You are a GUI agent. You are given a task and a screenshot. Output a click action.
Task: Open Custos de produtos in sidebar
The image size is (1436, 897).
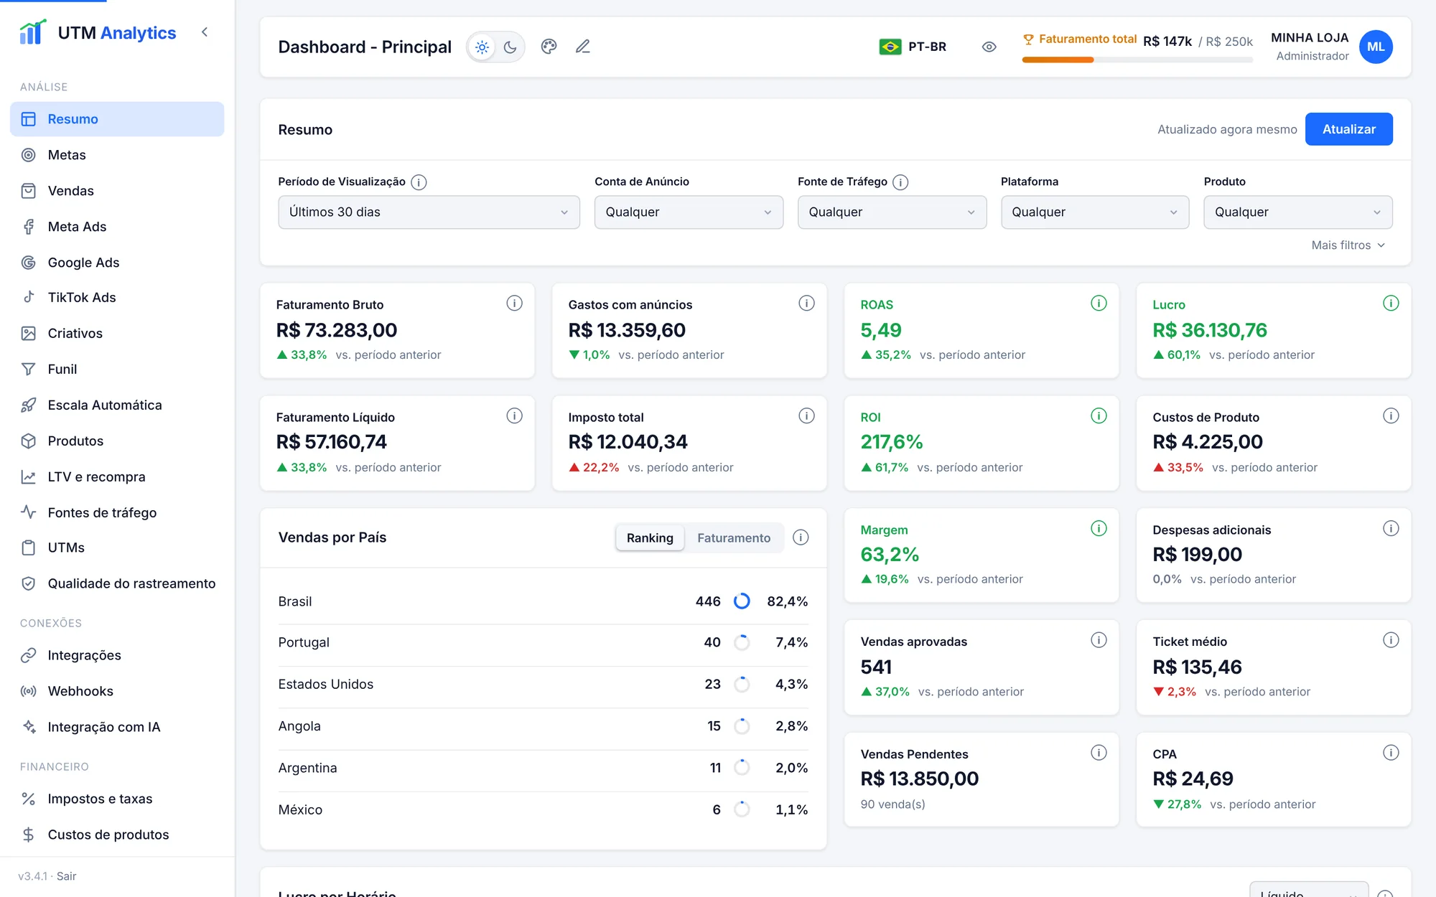click(x=117, y=835)
